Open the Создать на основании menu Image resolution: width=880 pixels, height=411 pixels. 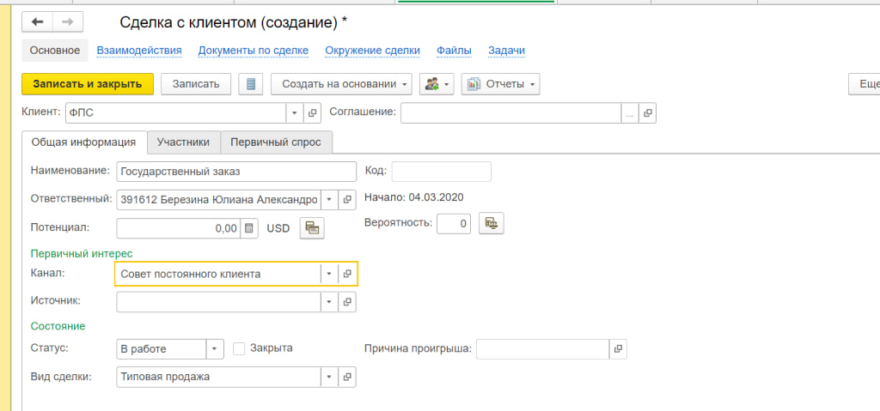click(342, 84)
